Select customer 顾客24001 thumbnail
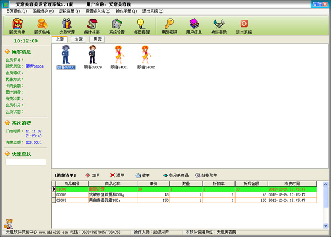The height and width of the screenshot is (237, 331). 119,58
